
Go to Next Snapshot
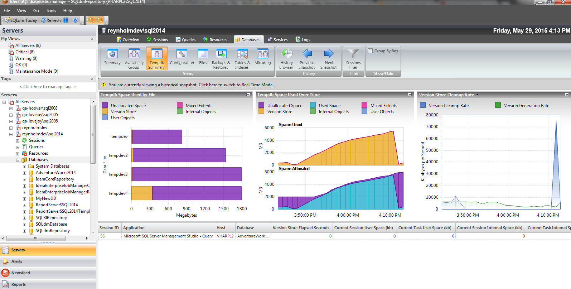pyautogui.click(x=329, y=58)
